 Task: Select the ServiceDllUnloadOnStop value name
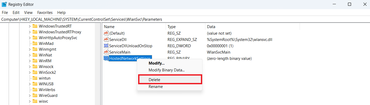coord(131,46)
